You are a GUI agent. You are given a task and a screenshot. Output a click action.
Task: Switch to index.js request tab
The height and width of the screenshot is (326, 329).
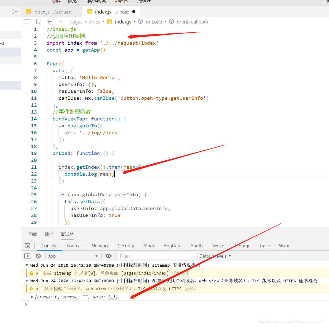(x=52, y=12)
